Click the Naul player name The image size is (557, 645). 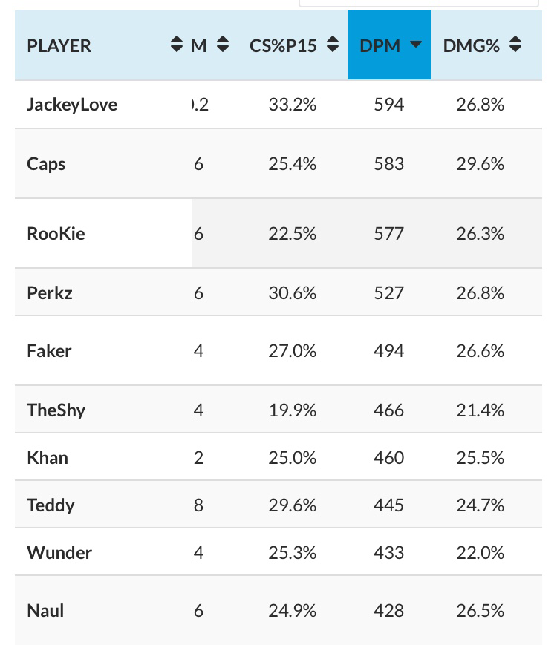(x=45, y=610)
